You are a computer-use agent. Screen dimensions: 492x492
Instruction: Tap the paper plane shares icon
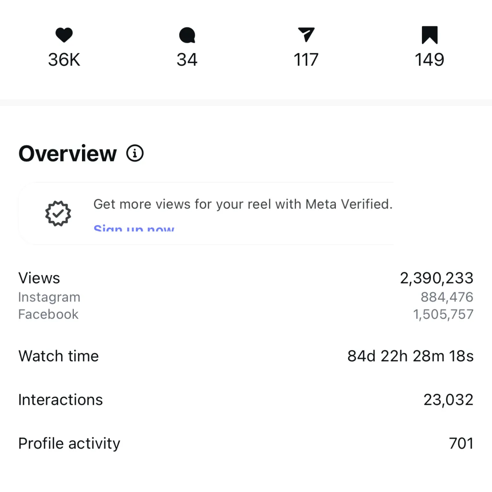point(306,35)
